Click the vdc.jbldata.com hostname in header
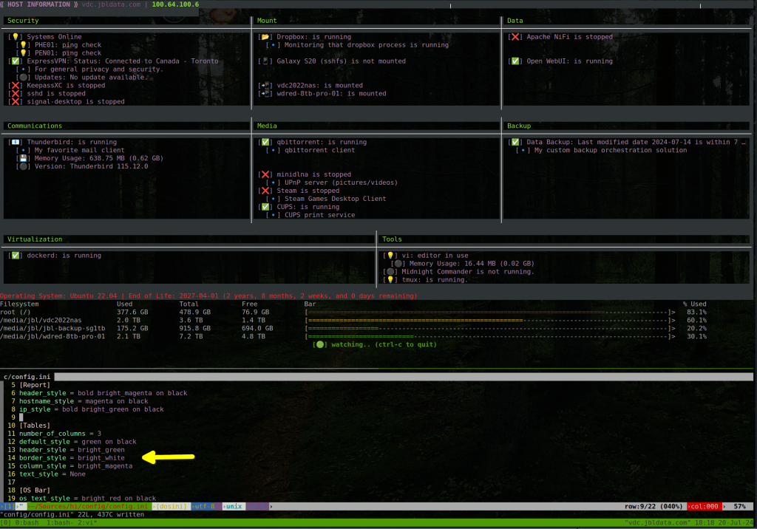757x529 pixels. pos(111,4)
